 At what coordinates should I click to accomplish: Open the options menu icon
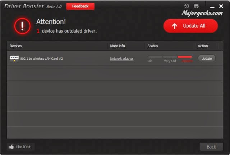tap(197, 6)
